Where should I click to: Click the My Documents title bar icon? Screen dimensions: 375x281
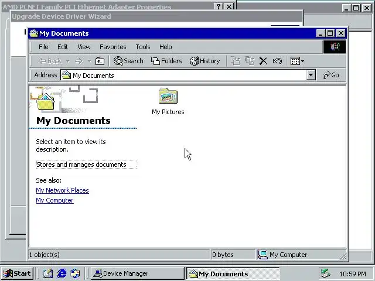(34, 33)
